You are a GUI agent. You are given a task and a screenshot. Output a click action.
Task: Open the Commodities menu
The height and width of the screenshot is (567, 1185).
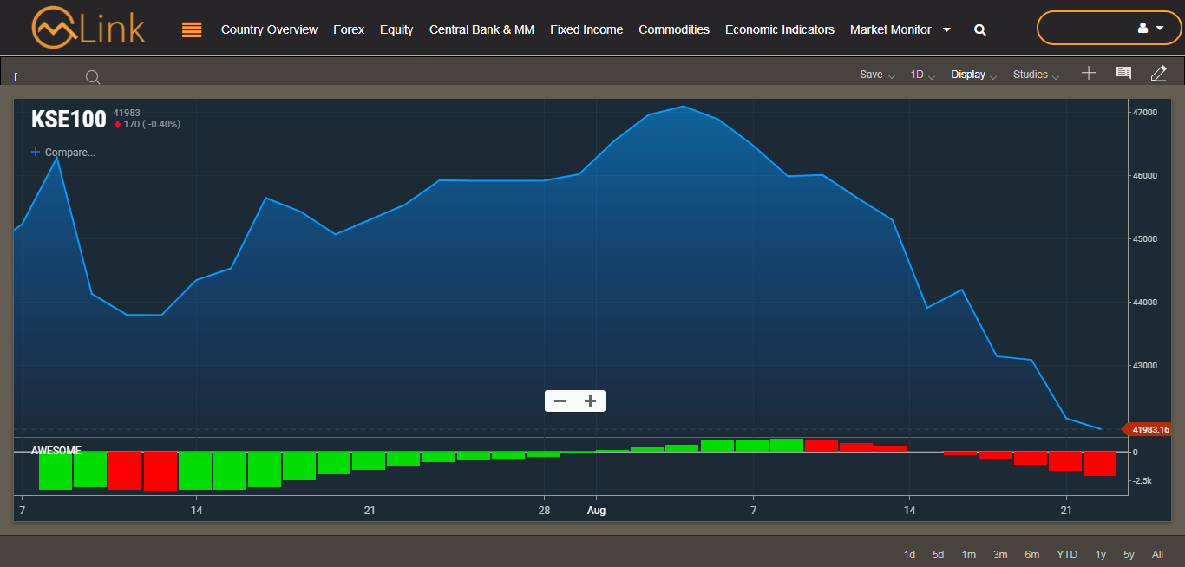(674, 29)
